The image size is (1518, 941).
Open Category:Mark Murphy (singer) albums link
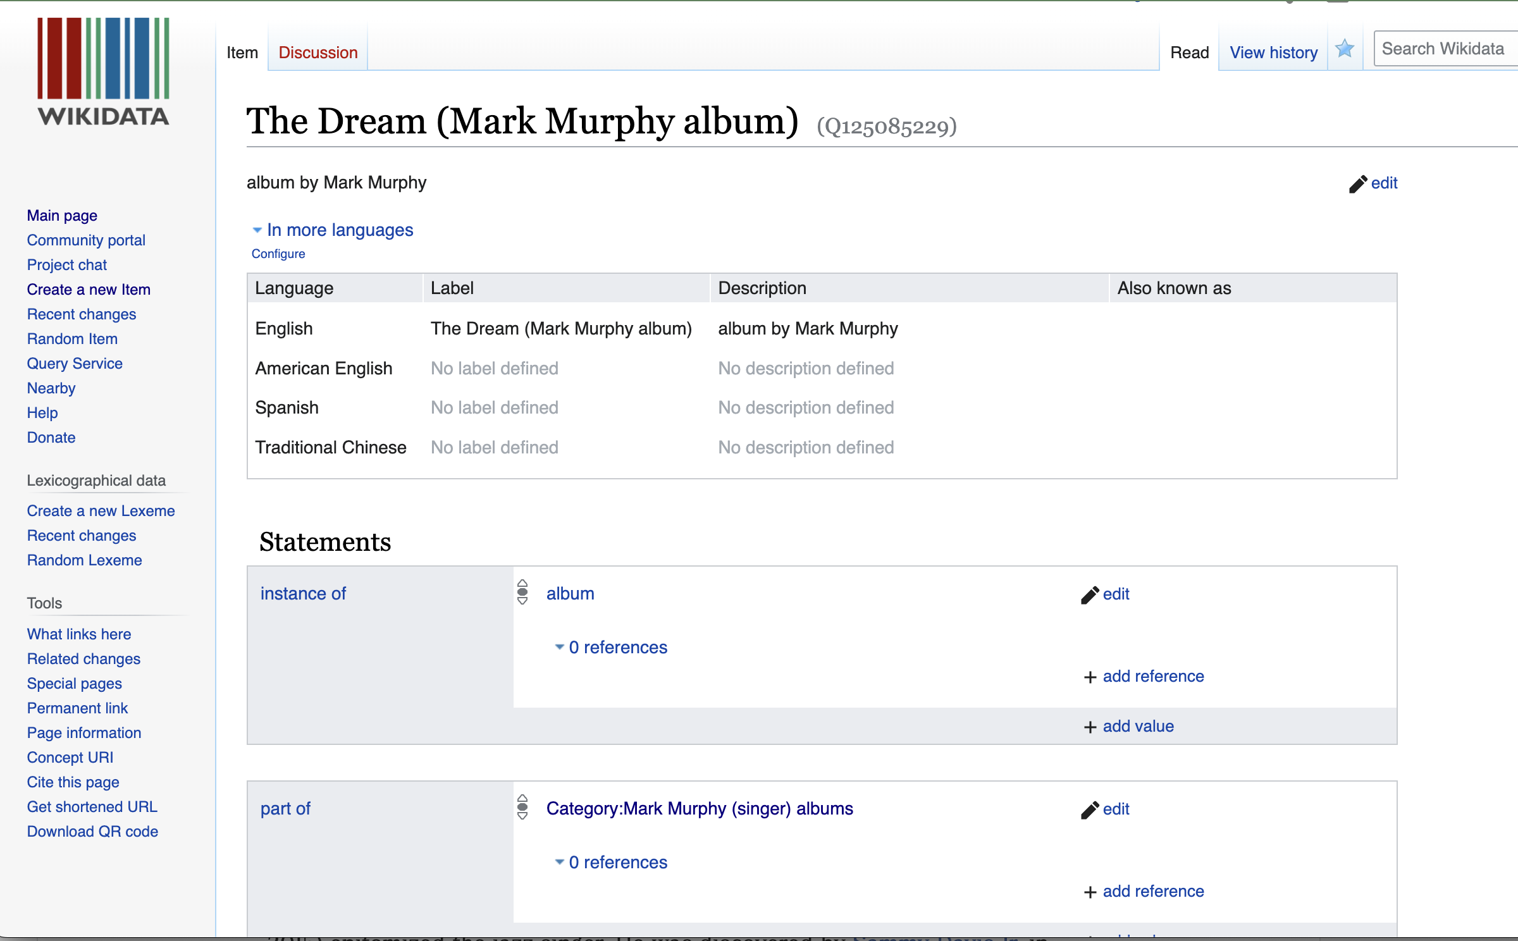(700, 809)
